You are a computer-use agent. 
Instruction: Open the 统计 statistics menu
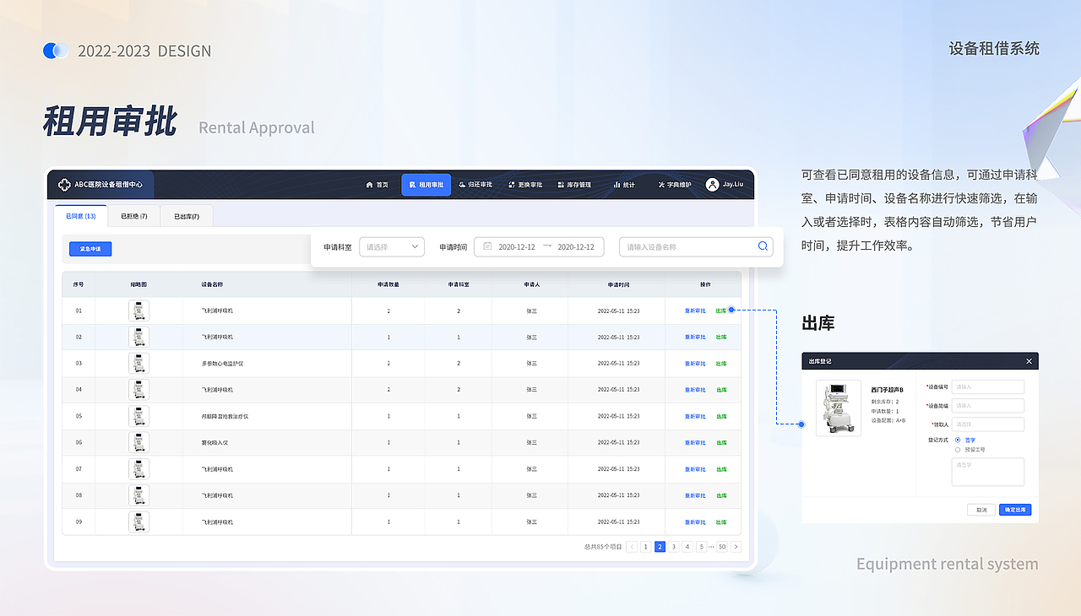point(624,185)
